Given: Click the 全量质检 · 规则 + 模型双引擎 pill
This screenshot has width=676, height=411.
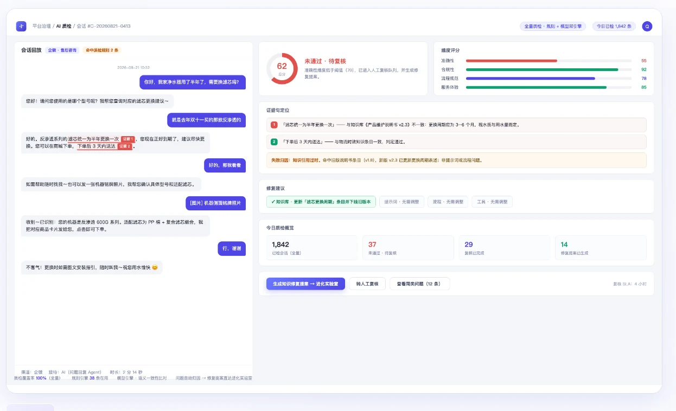Looking at the screenshot, I should 552,26.
